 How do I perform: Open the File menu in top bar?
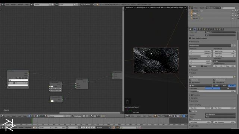(x=7, y=4)
